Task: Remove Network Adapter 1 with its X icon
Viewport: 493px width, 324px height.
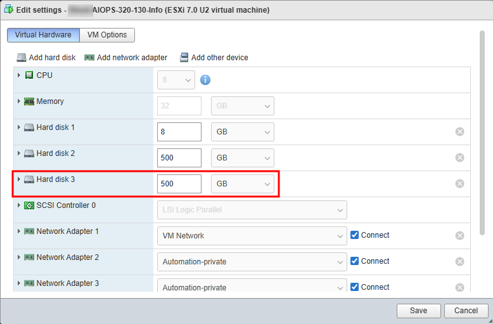Action: pos(459,236)
